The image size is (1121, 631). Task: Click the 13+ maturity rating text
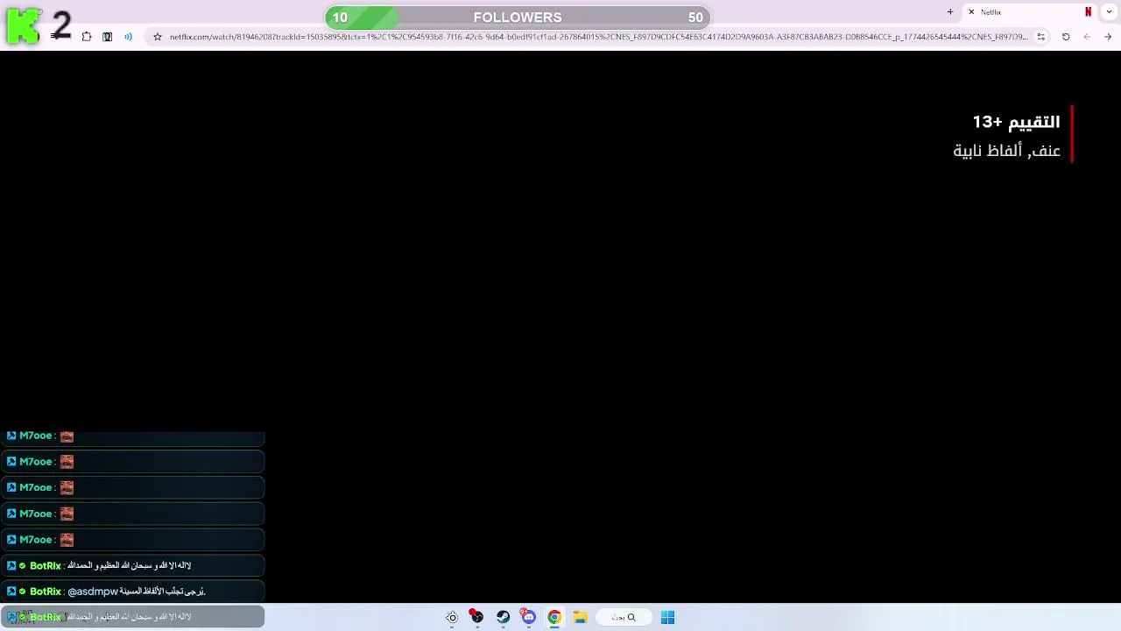(x=1016, y=122)
